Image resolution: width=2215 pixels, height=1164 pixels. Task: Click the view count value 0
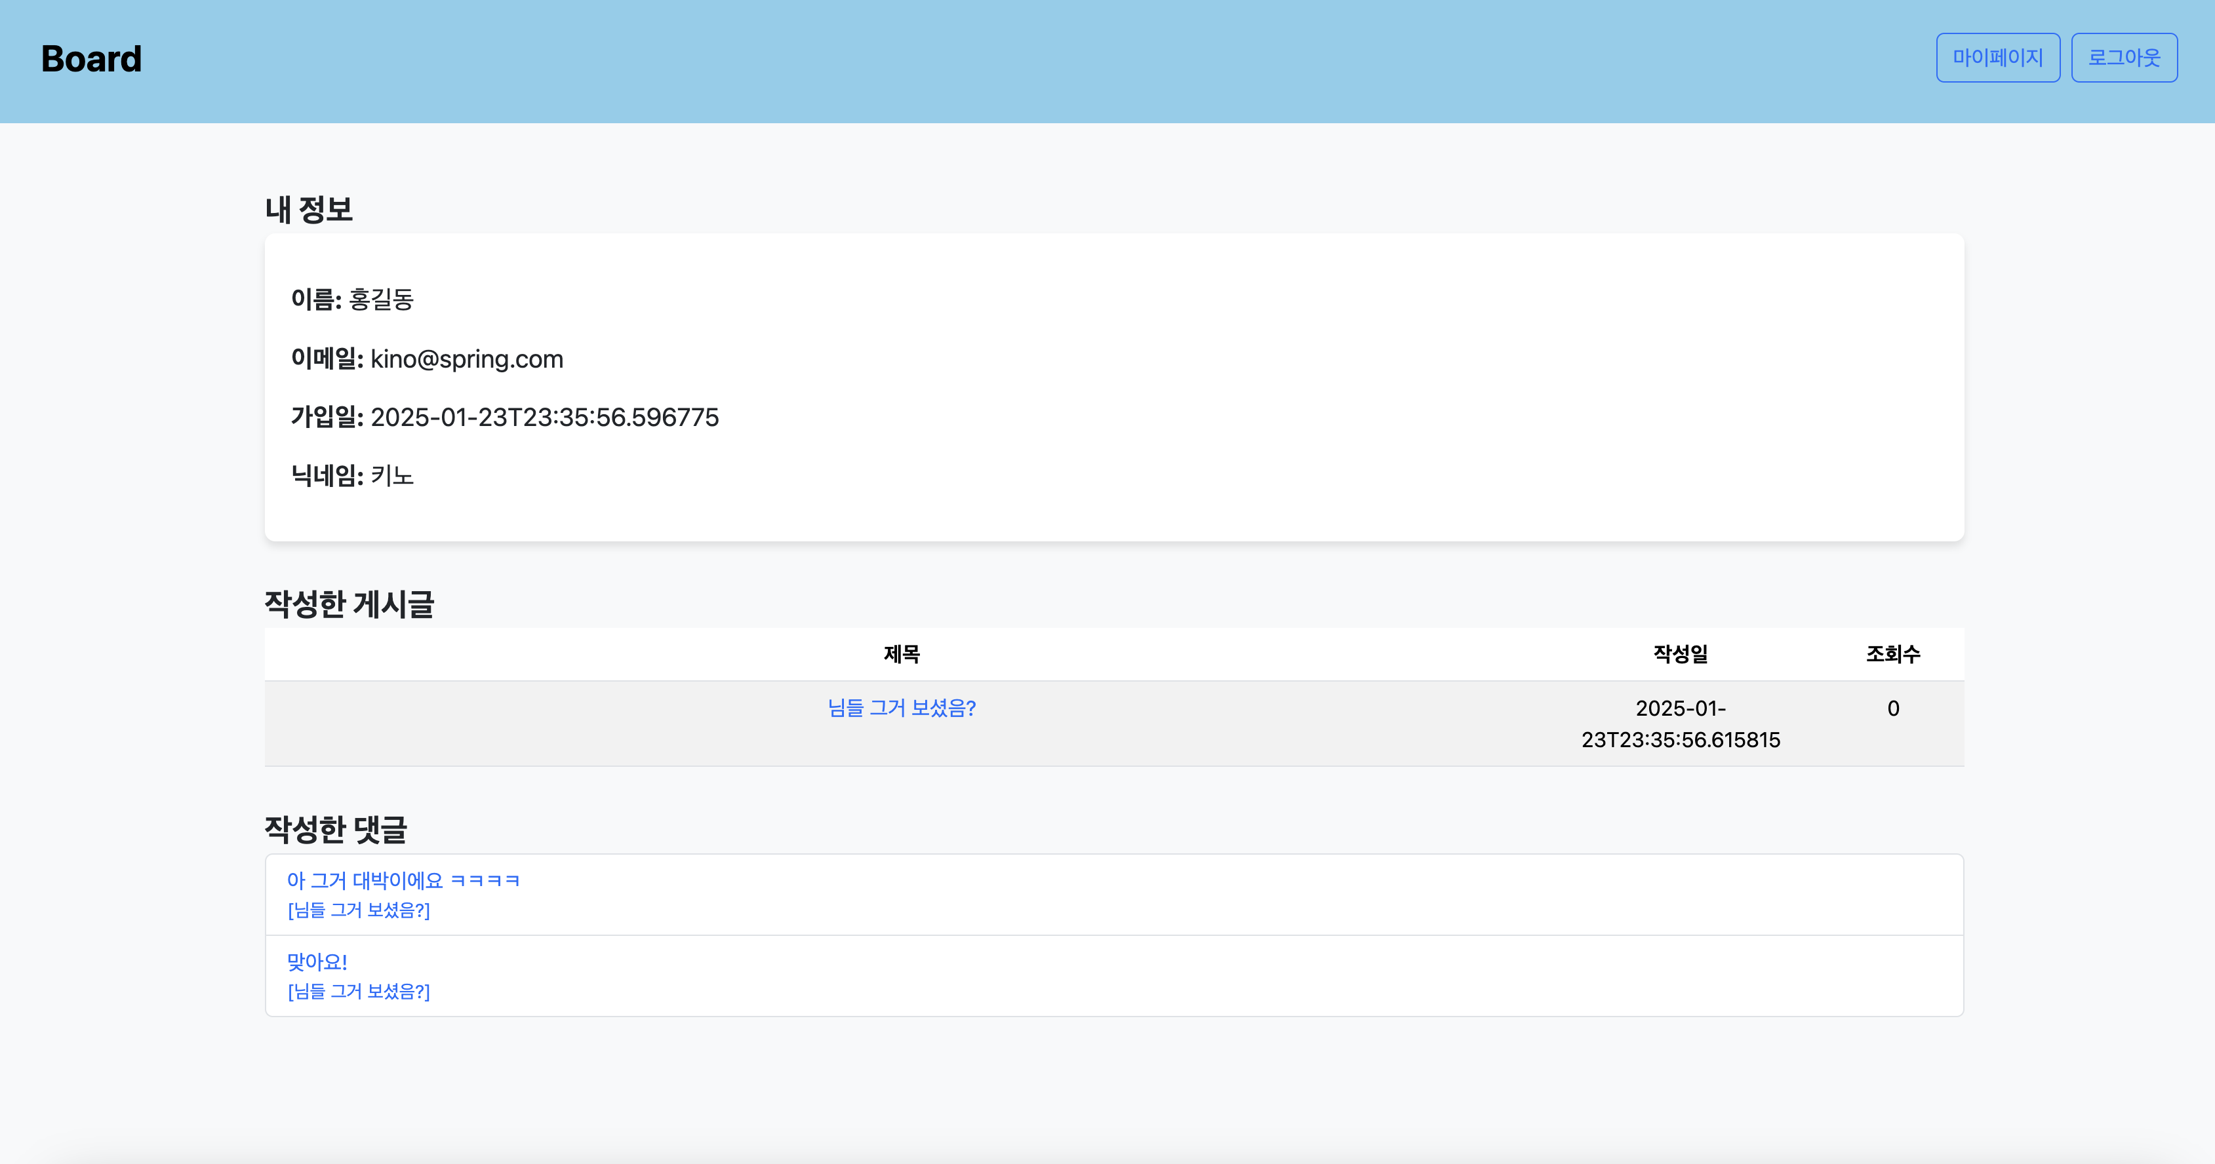point(1892,708)
